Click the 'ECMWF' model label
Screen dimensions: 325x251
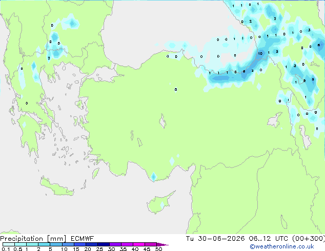pyautogui.click(x=82, y=239)
